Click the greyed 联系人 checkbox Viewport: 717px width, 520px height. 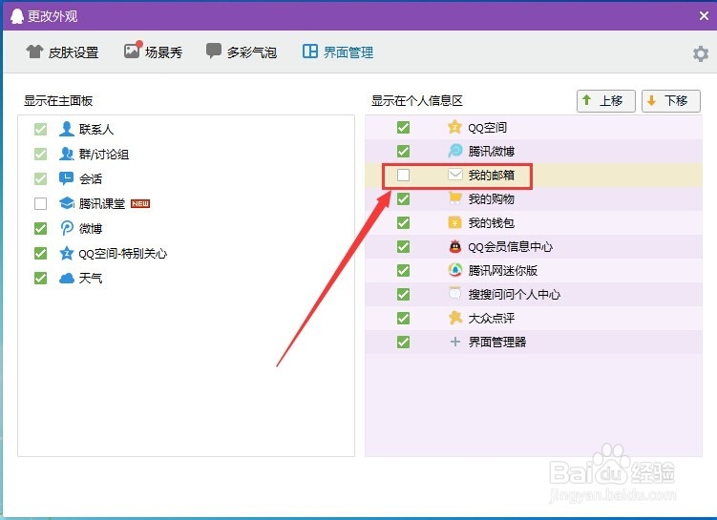tap(40, 130)
